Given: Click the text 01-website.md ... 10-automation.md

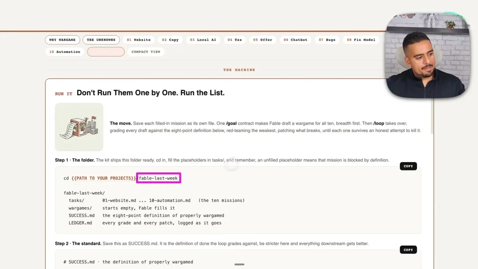Looking at the screenshot, I should point(146,200).
